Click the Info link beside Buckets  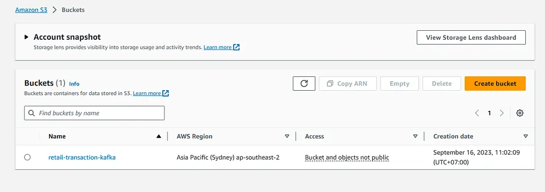(74, 84)
